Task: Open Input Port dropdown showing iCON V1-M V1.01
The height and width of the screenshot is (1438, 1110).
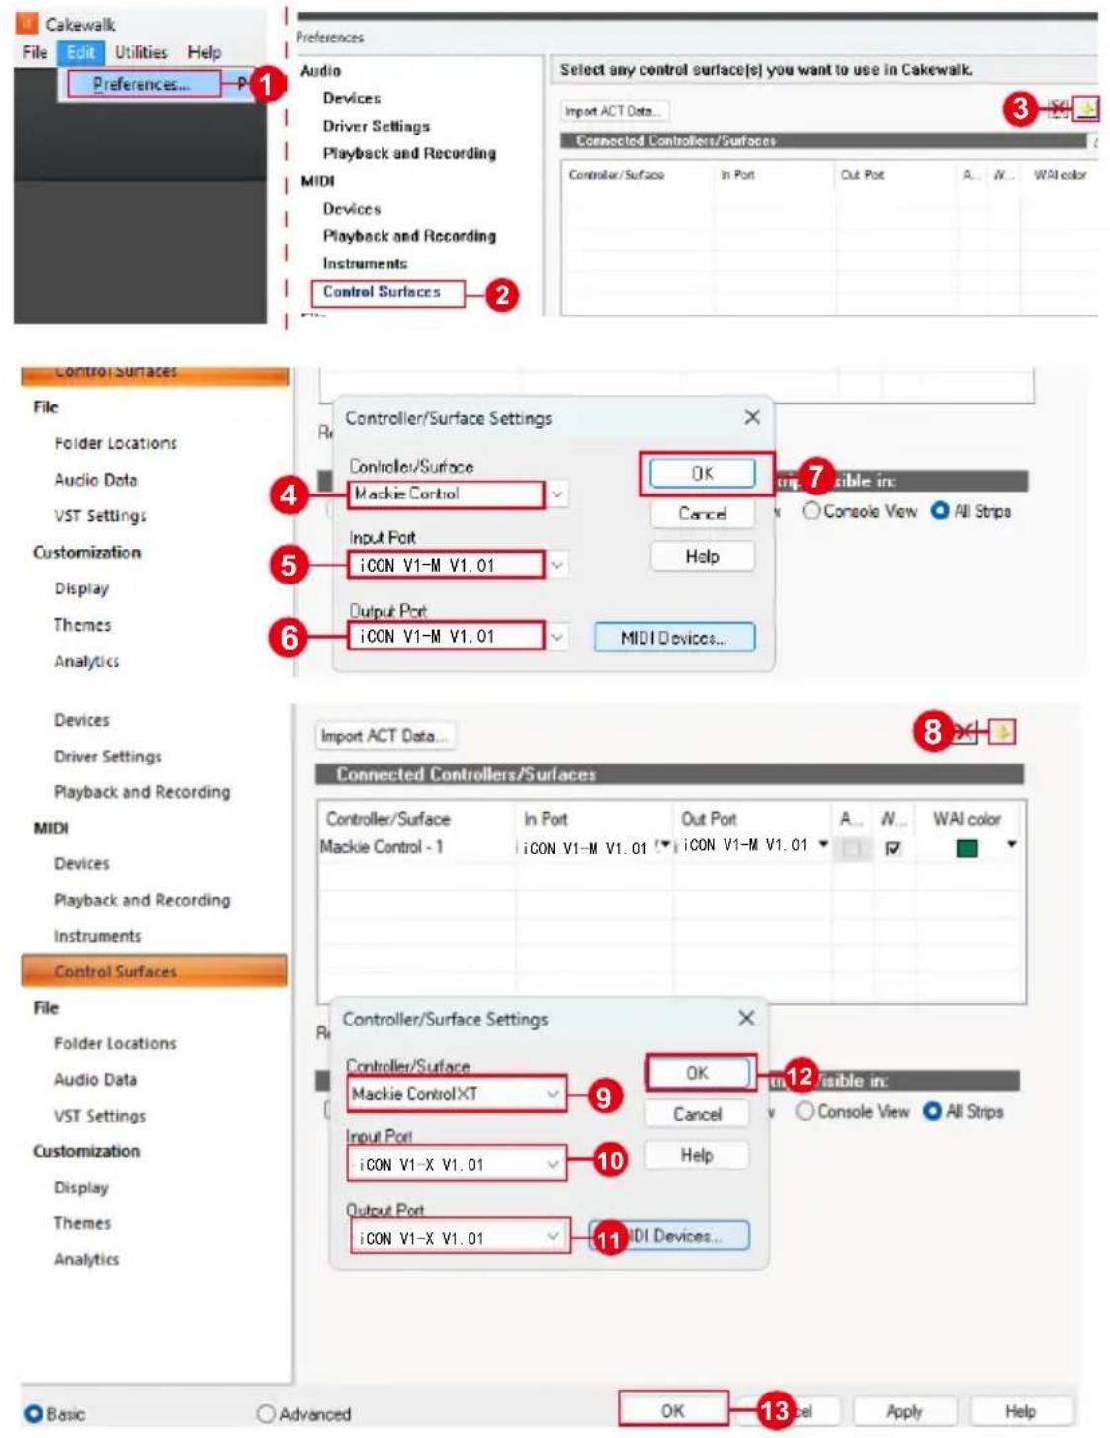Action: (557, 565)
